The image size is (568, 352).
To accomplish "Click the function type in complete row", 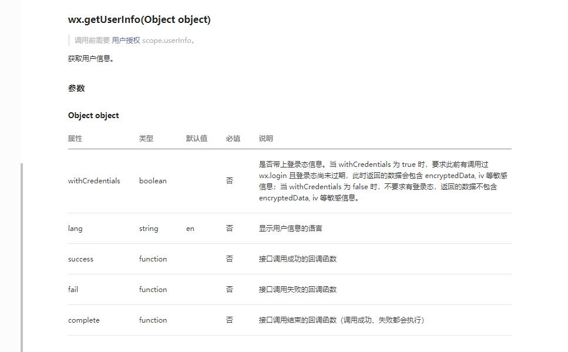I will (153, 320).
